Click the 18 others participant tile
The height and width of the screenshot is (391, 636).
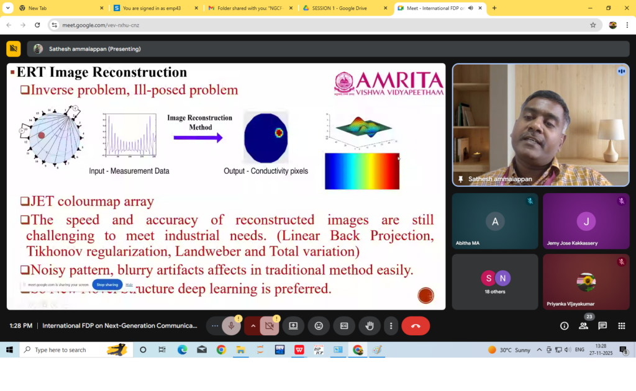(x=495, y=282)
